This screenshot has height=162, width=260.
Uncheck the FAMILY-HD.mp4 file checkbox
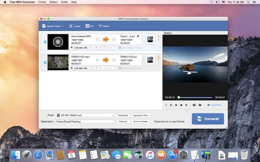tap(45, 62)
